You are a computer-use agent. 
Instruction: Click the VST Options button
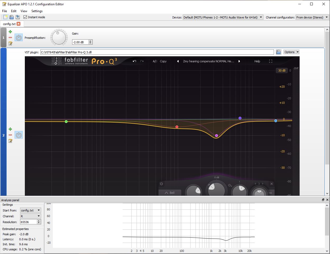(290, 52)
